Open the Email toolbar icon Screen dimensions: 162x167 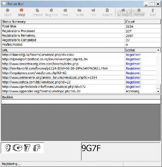[x=65, y=12]
